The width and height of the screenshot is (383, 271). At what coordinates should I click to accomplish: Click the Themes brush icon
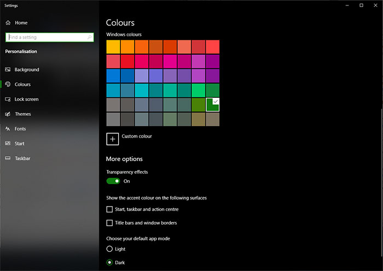point(8,114)
